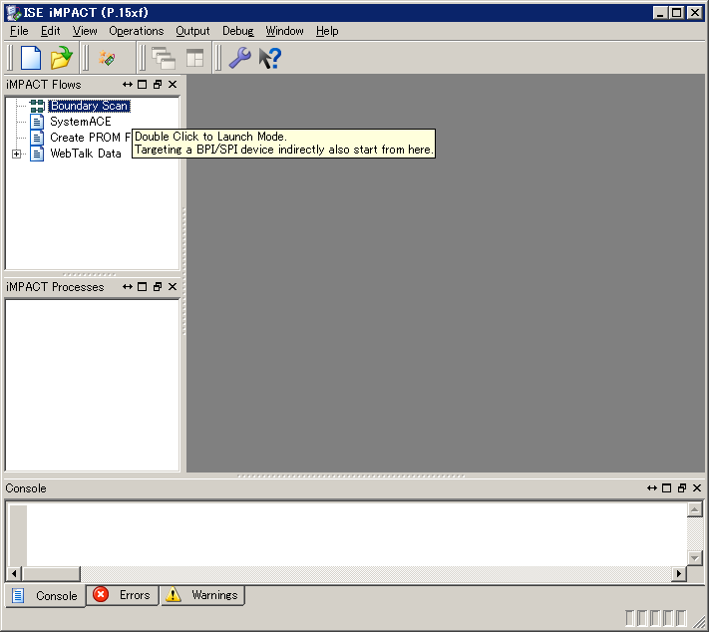This screenshot has height=632, width=709.
Task: Close the iMPACT Flows panel
Action: coord(173,85)
